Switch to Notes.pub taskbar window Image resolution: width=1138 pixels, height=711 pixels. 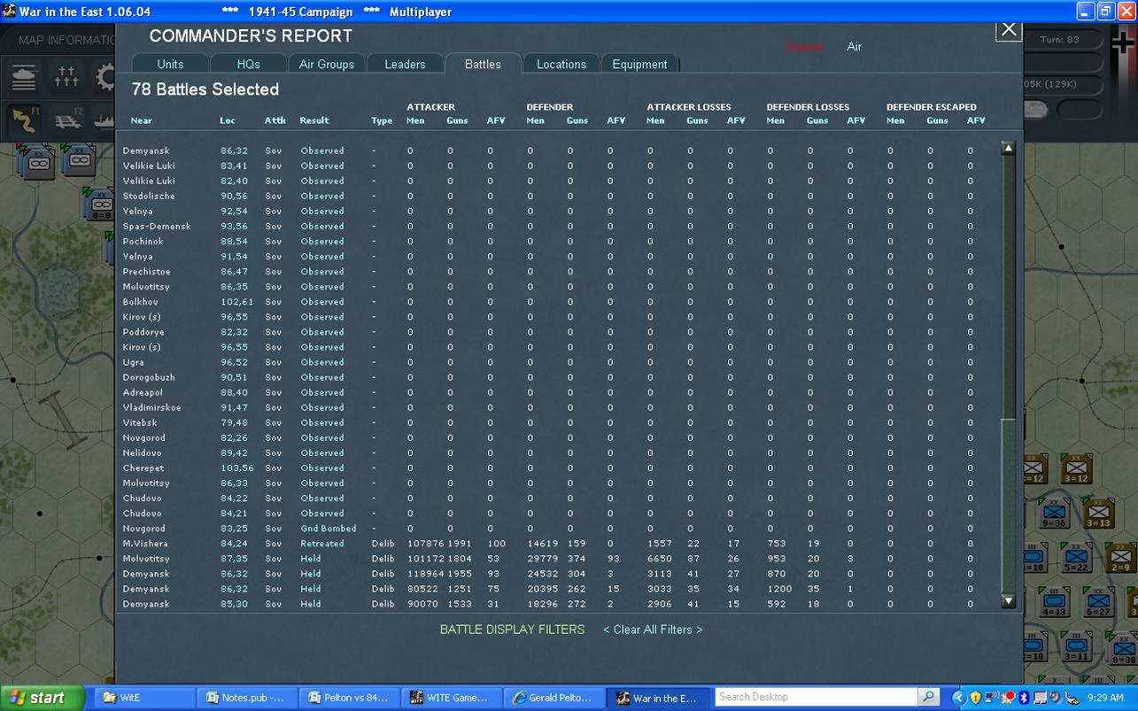245,698
